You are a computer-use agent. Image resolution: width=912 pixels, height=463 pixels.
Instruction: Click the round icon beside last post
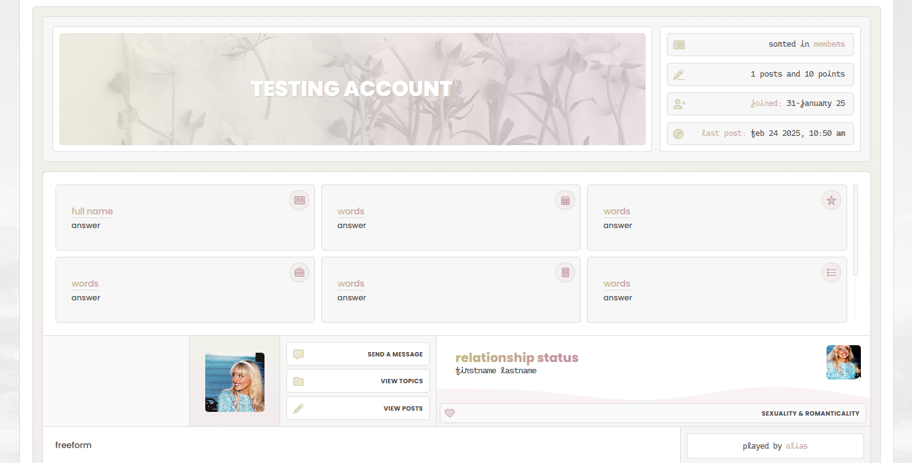point(679,134)
